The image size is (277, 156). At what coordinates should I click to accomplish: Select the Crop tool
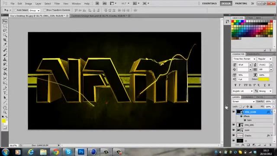5,40
